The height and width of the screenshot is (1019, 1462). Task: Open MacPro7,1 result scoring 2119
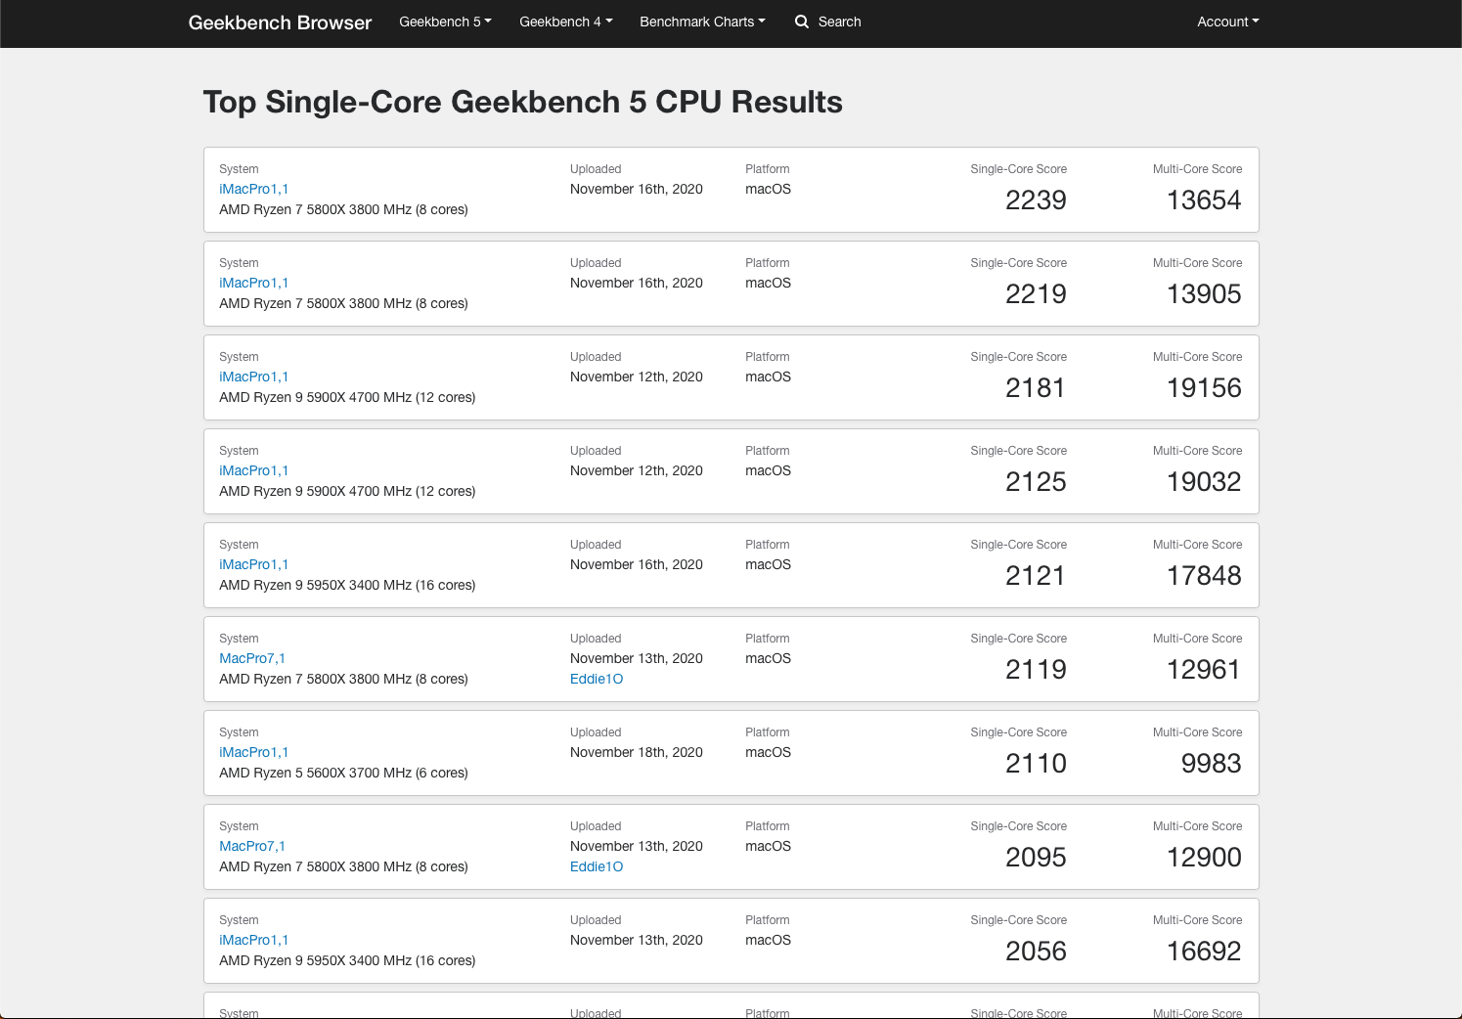[252, 658]
